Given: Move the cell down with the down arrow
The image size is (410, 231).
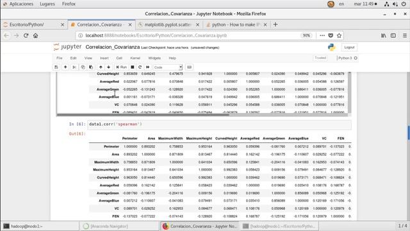Looking at the screenshot, I should [108, 67].
